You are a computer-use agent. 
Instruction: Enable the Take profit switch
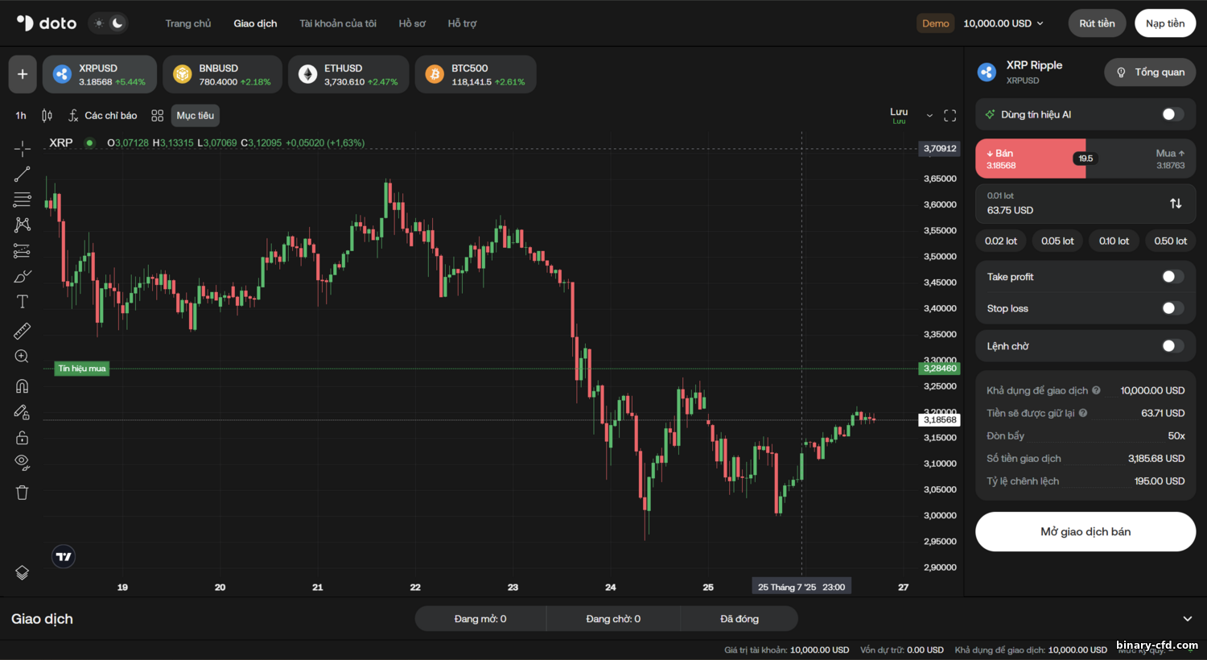pyautogui.click(x=1172, y=277)
